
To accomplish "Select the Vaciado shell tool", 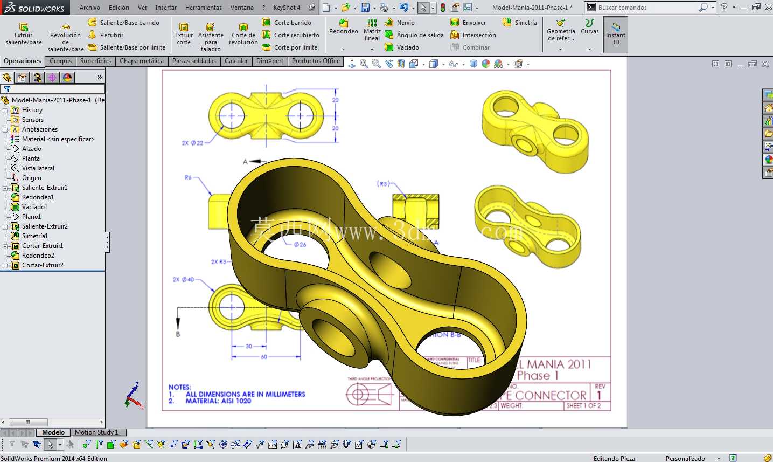I will point(402,47).
